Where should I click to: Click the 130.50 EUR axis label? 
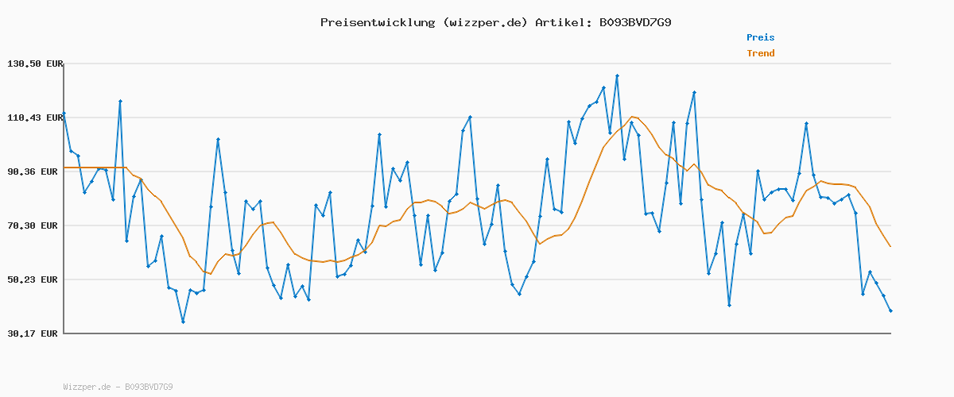pyautogui.click(x=33, y=64)
